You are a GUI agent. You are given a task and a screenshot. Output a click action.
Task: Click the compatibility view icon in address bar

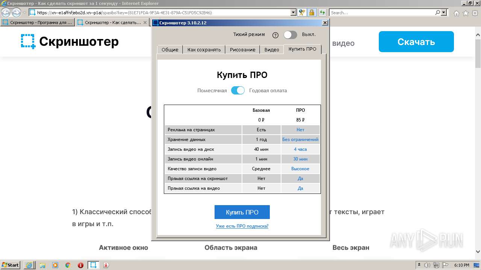click(303, 12)
